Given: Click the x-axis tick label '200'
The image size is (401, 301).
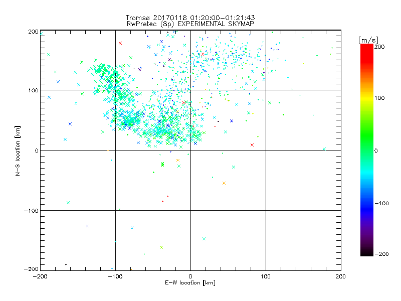Looking at the screenshot, I should (x=341, y=277).
